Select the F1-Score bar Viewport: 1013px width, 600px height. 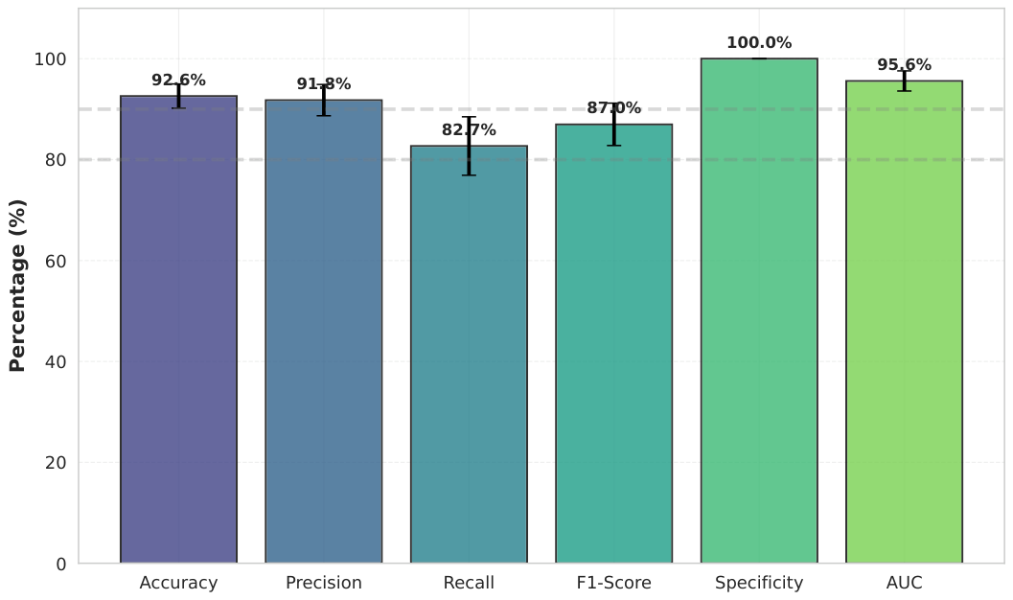[x=613, y=343]
